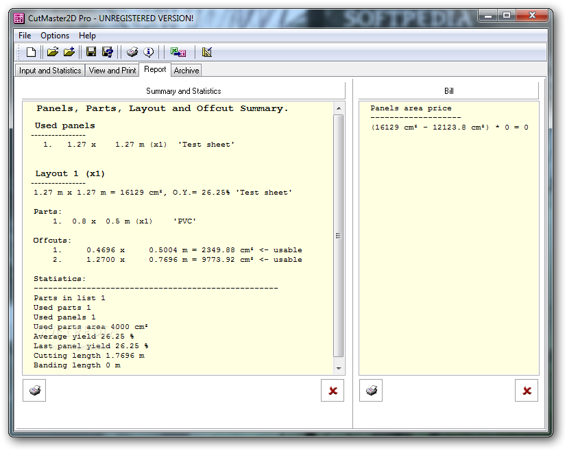Click the summary scrollbar down arrow
The image size is (567, 451).
pyautogui.click(x=339, y=368)
